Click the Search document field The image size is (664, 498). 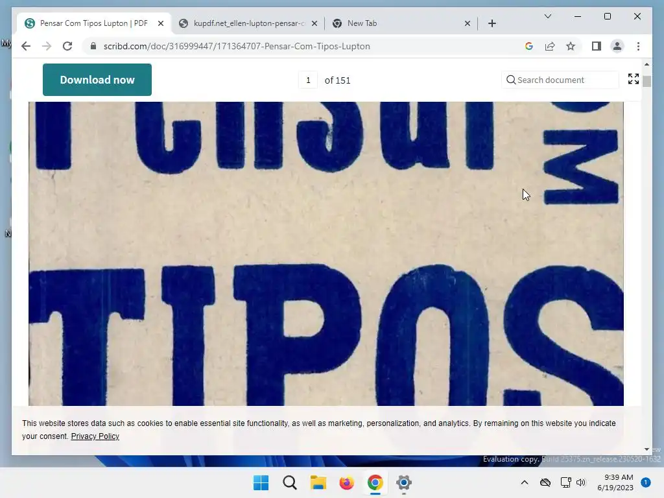click(560, 80)
